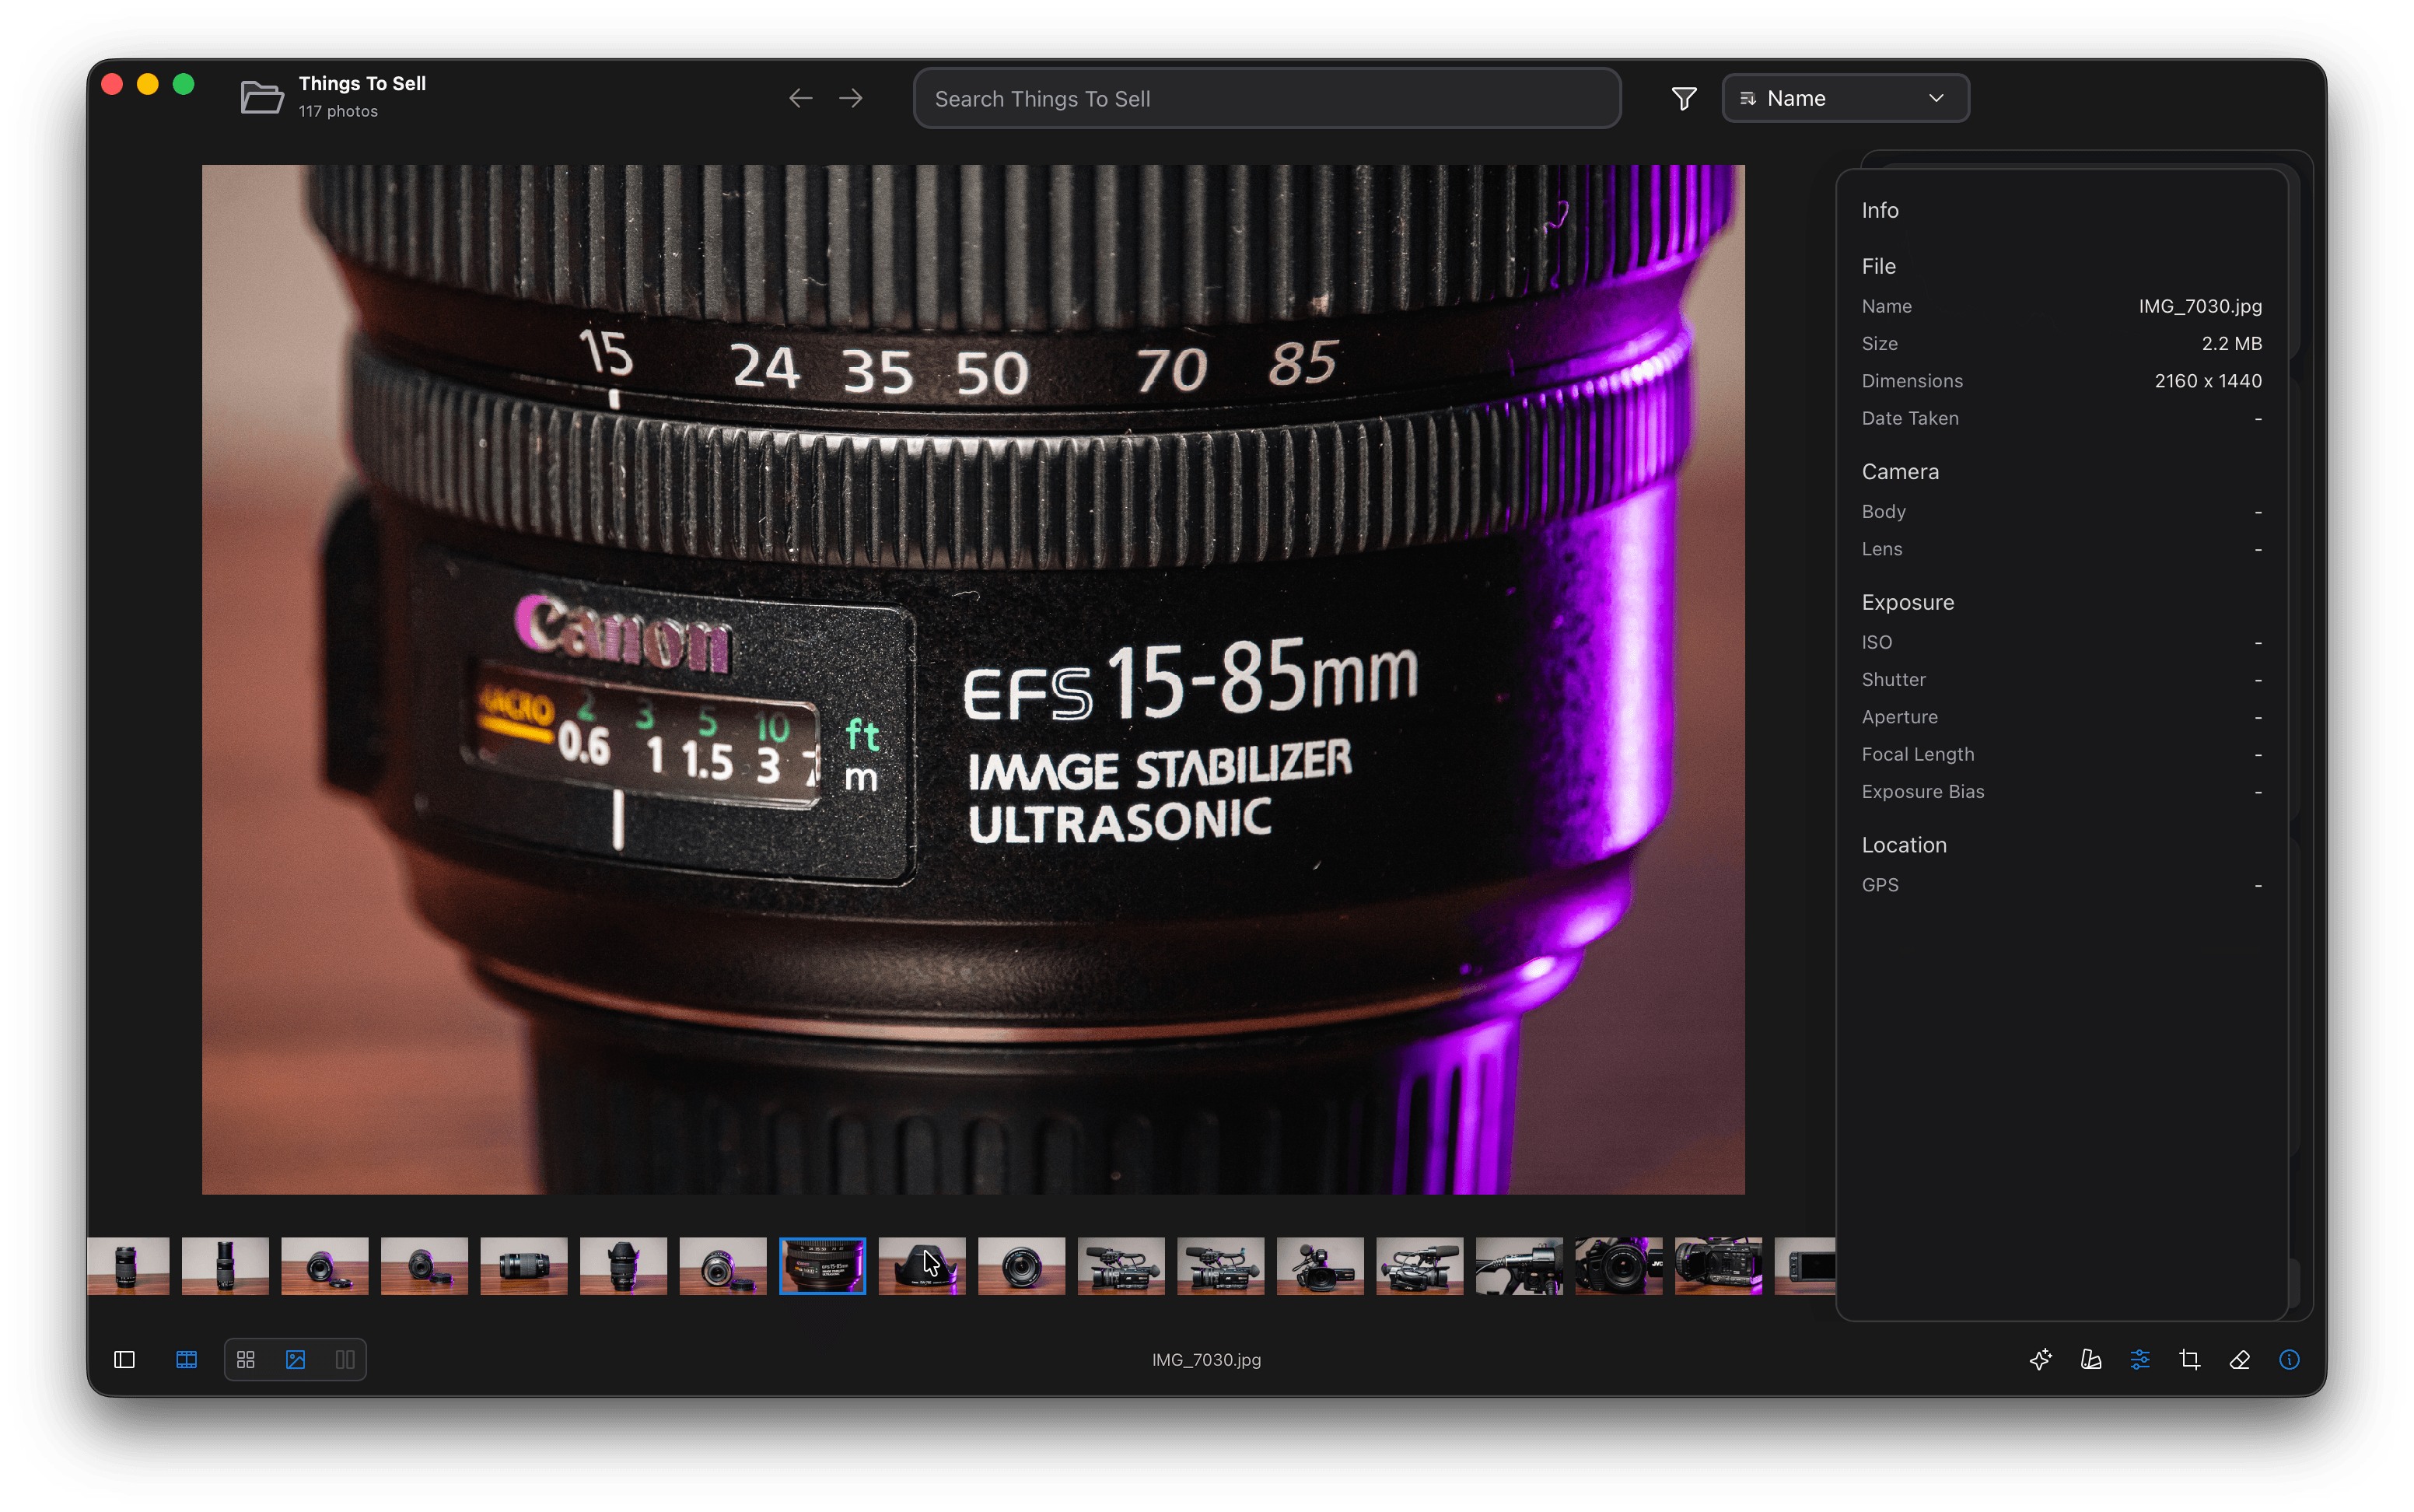Toggle the filmstrip visibility

[x=187, y=1360]
